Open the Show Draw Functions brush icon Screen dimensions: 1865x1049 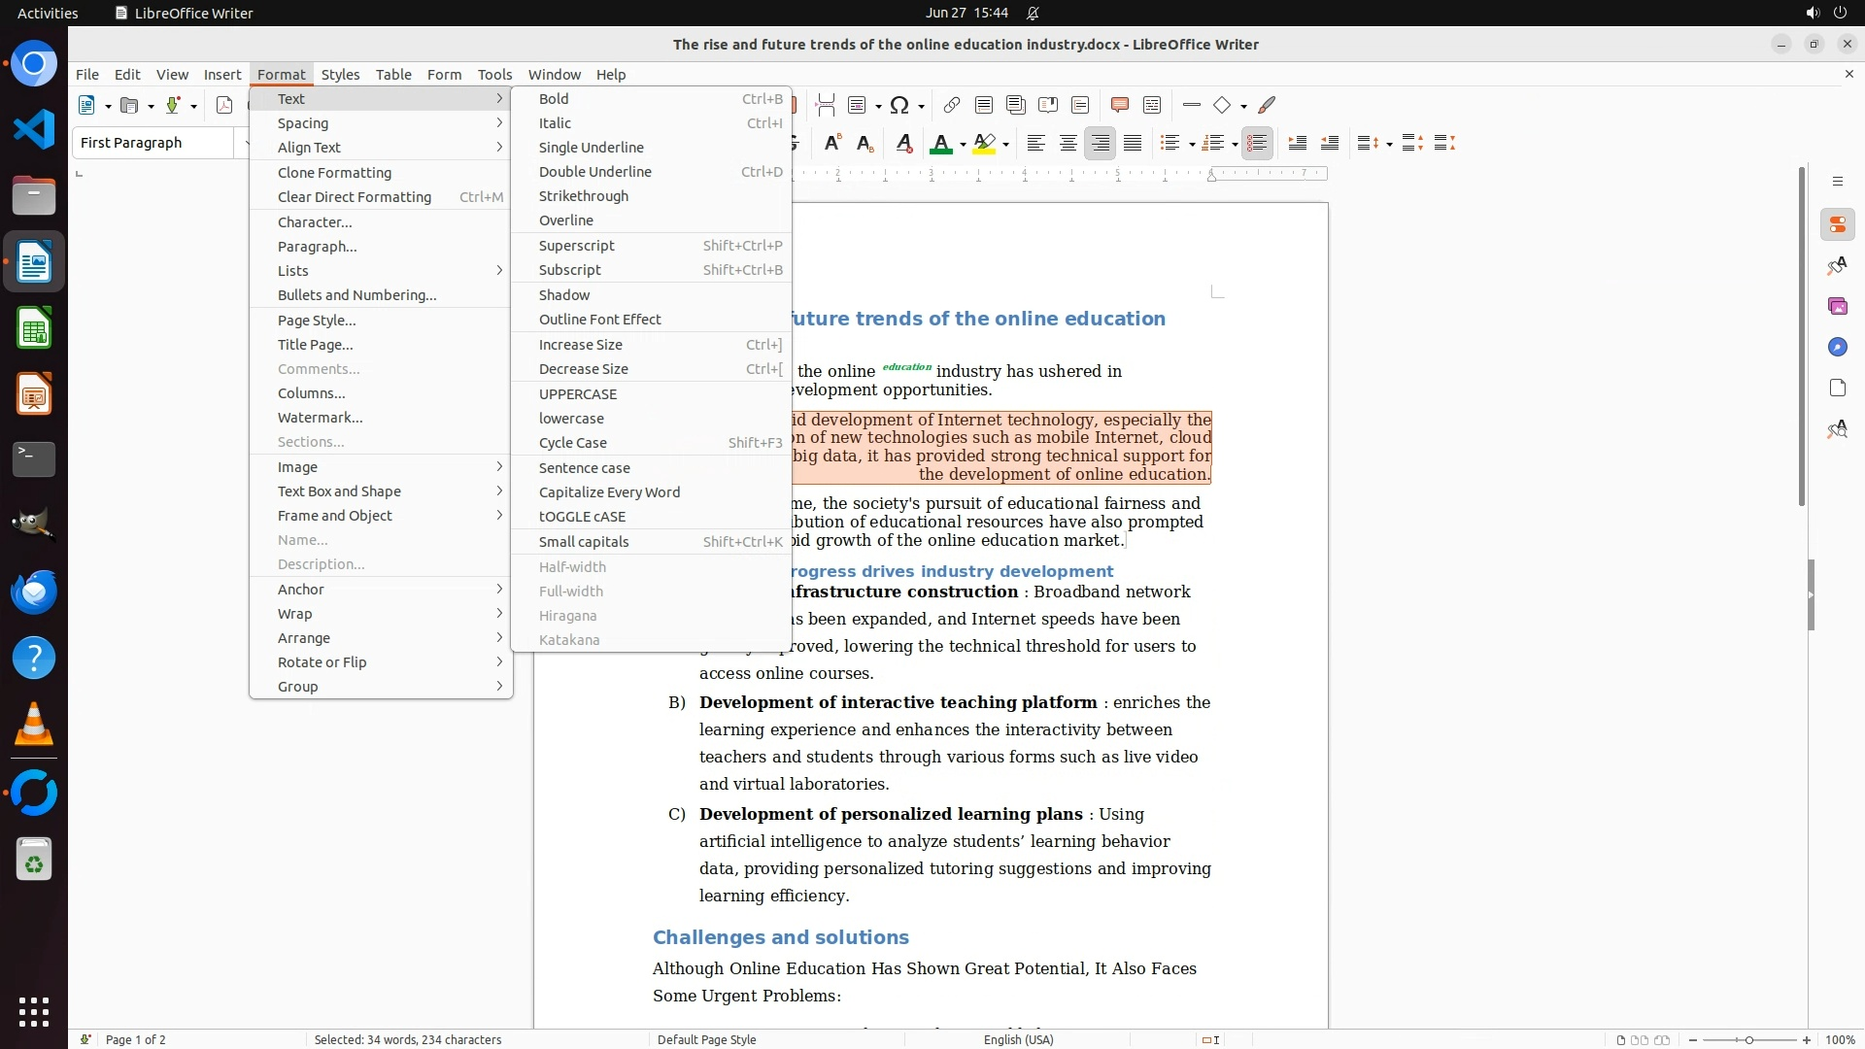(x=1267, y=105)
